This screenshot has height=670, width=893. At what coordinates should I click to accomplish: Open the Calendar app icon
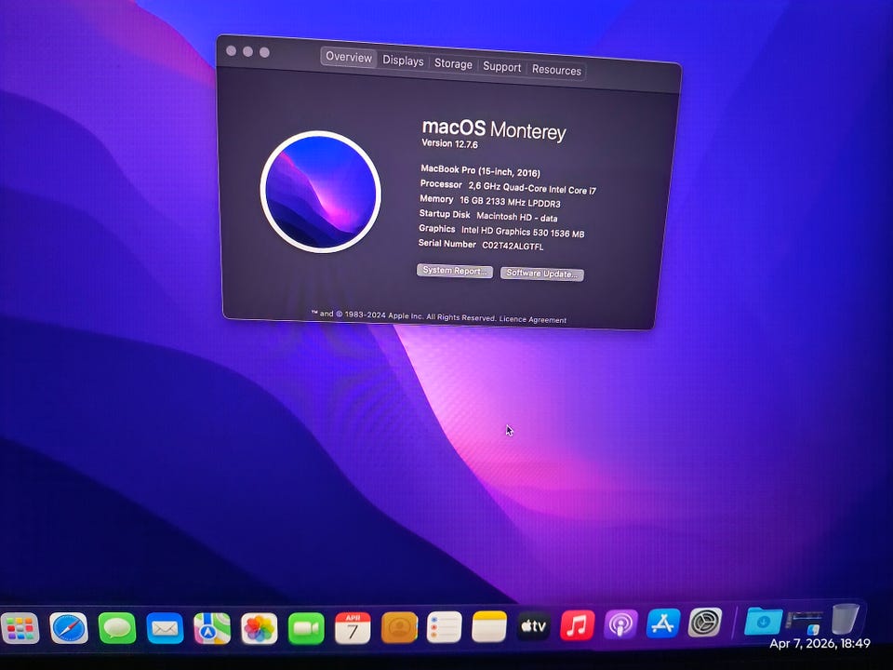click(x=353, y=628)
